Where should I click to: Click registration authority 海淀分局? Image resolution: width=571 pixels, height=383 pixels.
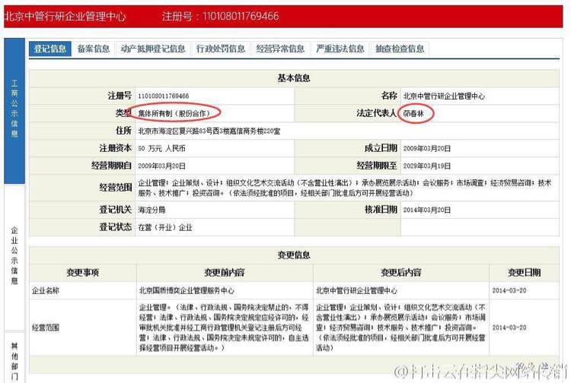152,210
